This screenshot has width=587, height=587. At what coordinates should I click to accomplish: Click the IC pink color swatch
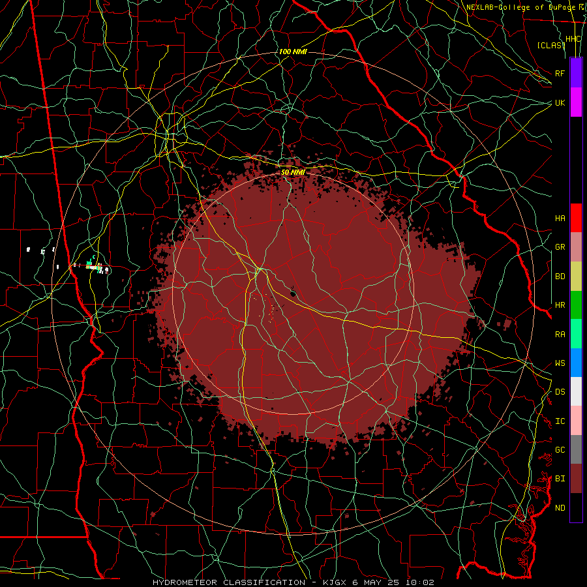[576, 421]
